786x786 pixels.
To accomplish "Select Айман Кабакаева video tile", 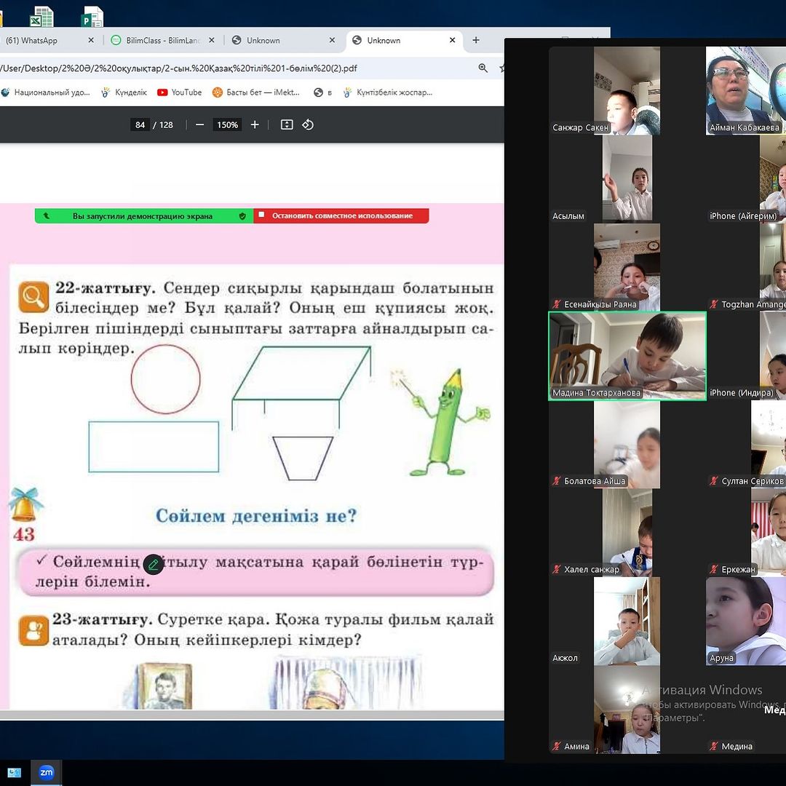I will (746, 91).
